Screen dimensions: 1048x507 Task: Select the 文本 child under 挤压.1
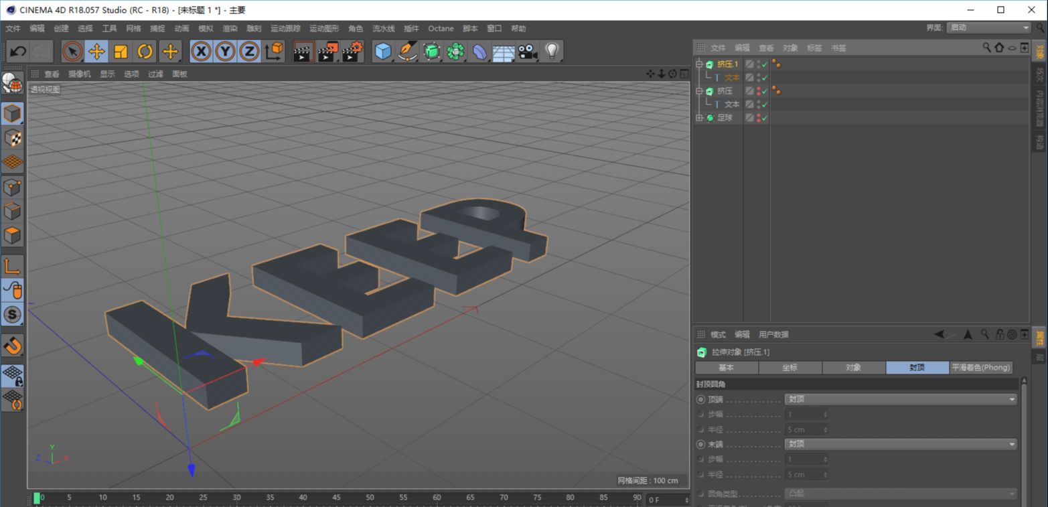point(732,77)
